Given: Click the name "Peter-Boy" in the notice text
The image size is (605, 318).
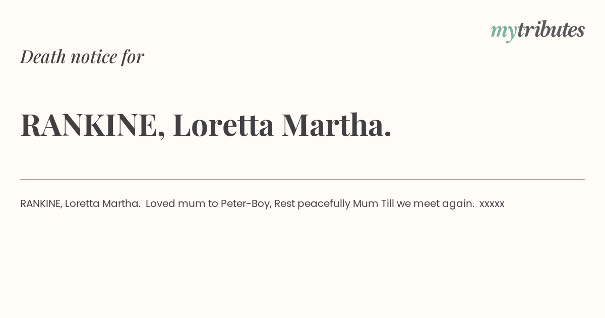Looking at the screenshot, I should [245, 204].
